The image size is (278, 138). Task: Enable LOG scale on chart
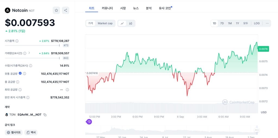257,23
